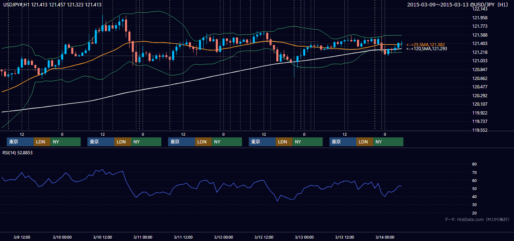The image size is (514, 241).
Task: Click the 3/13 12:00 time axis label
Action: pos(344,237)
